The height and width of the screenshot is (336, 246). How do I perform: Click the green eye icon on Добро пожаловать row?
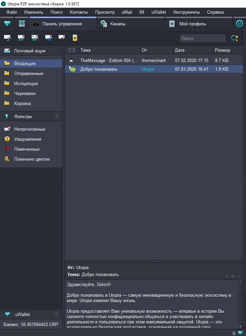tap(72, 69)
